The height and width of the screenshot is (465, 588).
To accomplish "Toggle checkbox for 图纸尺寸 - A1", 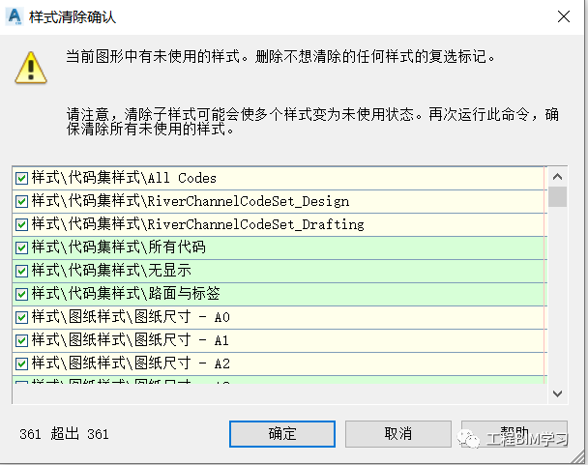I will (21, 340).
